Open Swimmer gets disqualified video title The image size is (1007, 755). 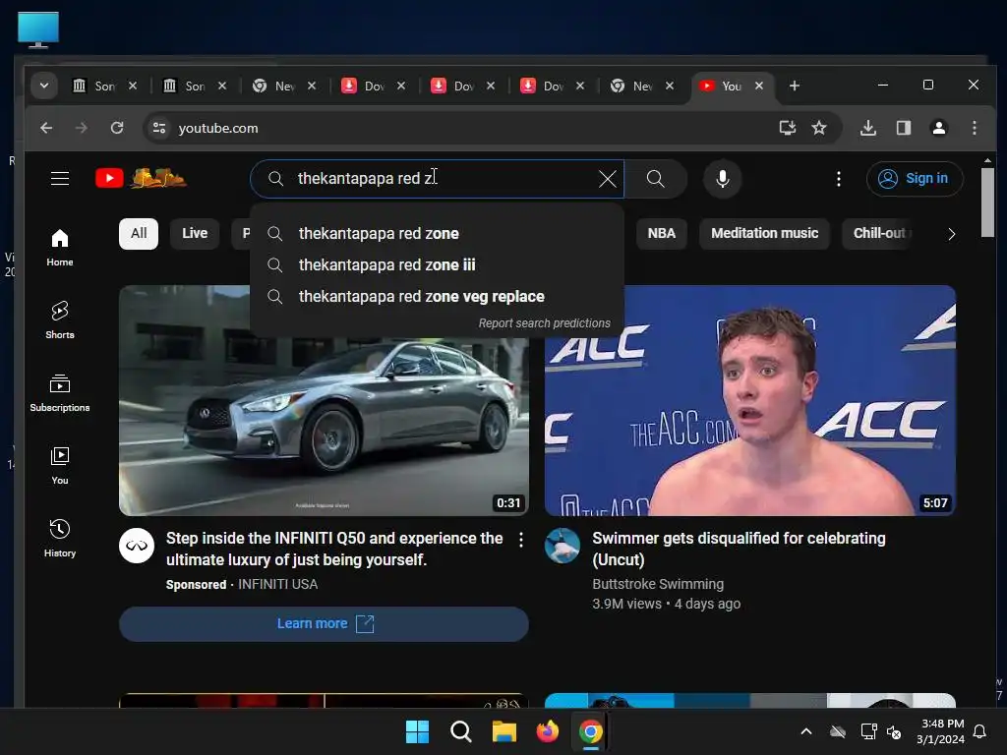[739, 549]
